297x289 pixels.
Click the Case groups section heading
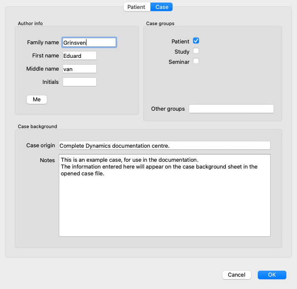tap(160, 23)
